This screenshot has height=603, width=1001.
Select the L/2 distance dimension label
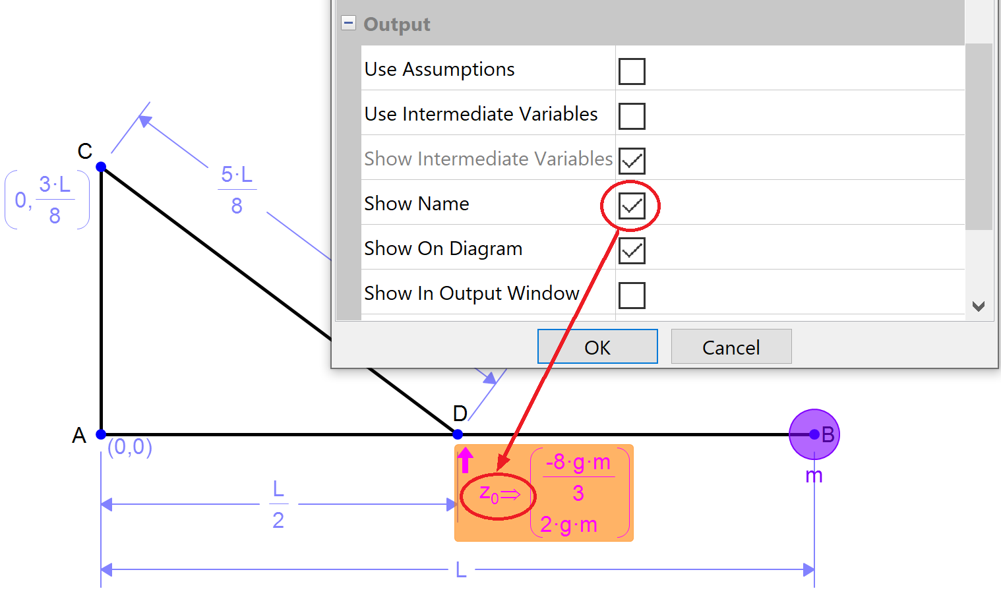(x=278, y=505)
